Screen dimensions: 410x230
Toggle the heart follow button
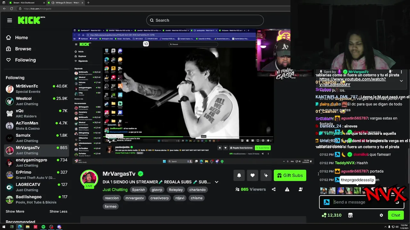252,175
